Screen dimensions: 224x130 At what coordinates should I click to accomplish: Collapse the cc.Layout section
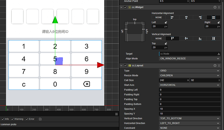coord(121,65)
